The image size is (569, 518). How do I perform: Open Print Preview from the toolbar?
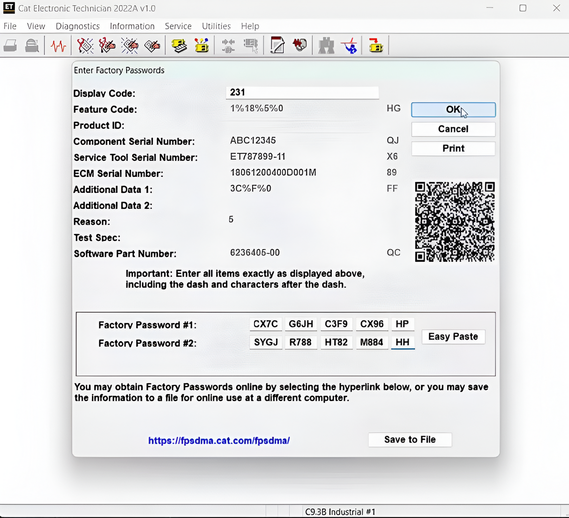[32, 45]
